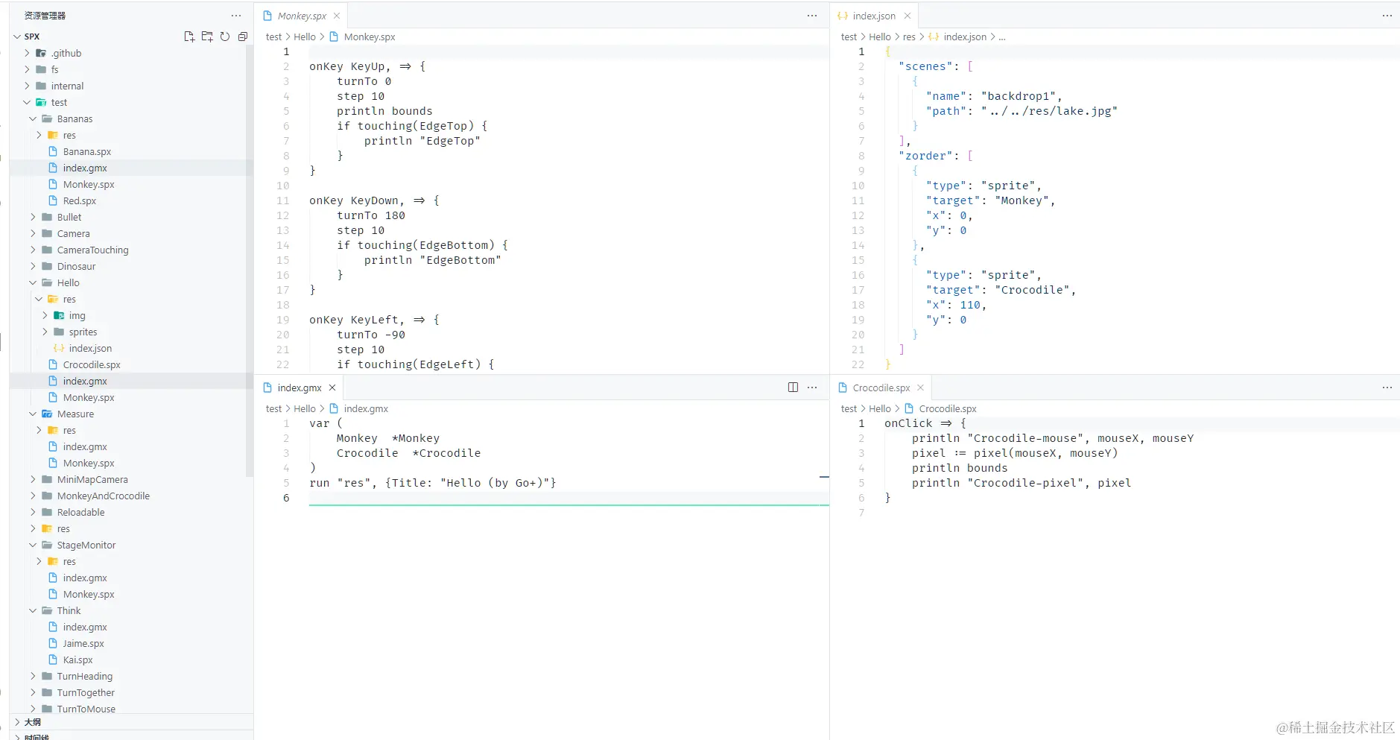Screen dimensions: 1400x740
Task: Click the explorer sidebar vertical scrollbar
Action: click(x=250, y=261)
